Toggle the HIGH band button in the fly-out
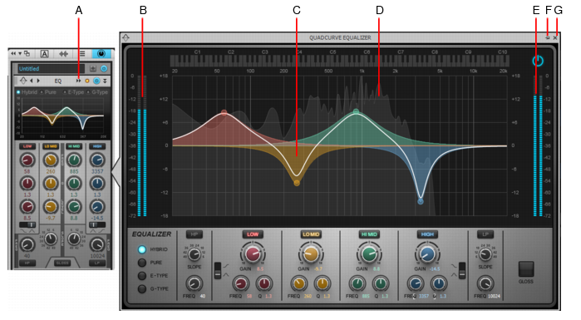This screenshot has width=581, height=320. (x=427, y=234)
